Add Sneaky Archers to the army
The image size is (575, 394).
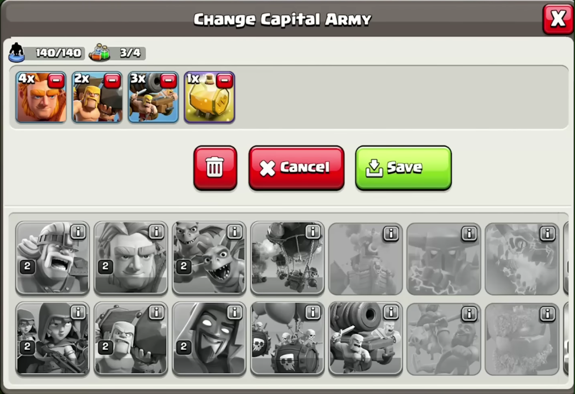(x=52, y=339)
